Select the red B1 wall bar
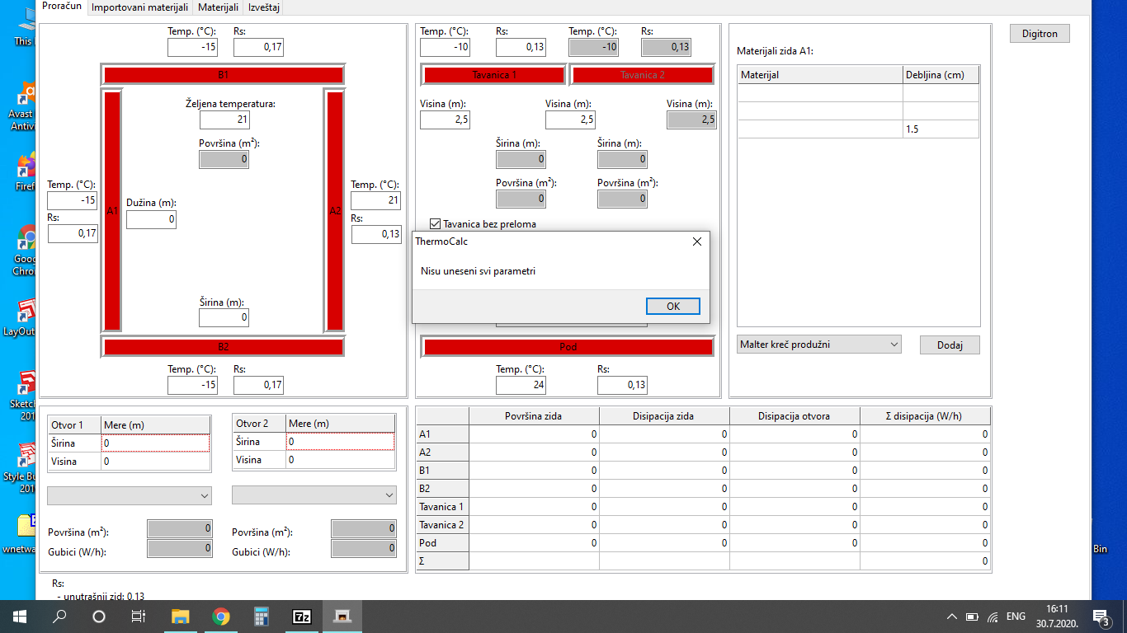The height and width of the screenshot is (633, 1127). (x=223, y=75)
